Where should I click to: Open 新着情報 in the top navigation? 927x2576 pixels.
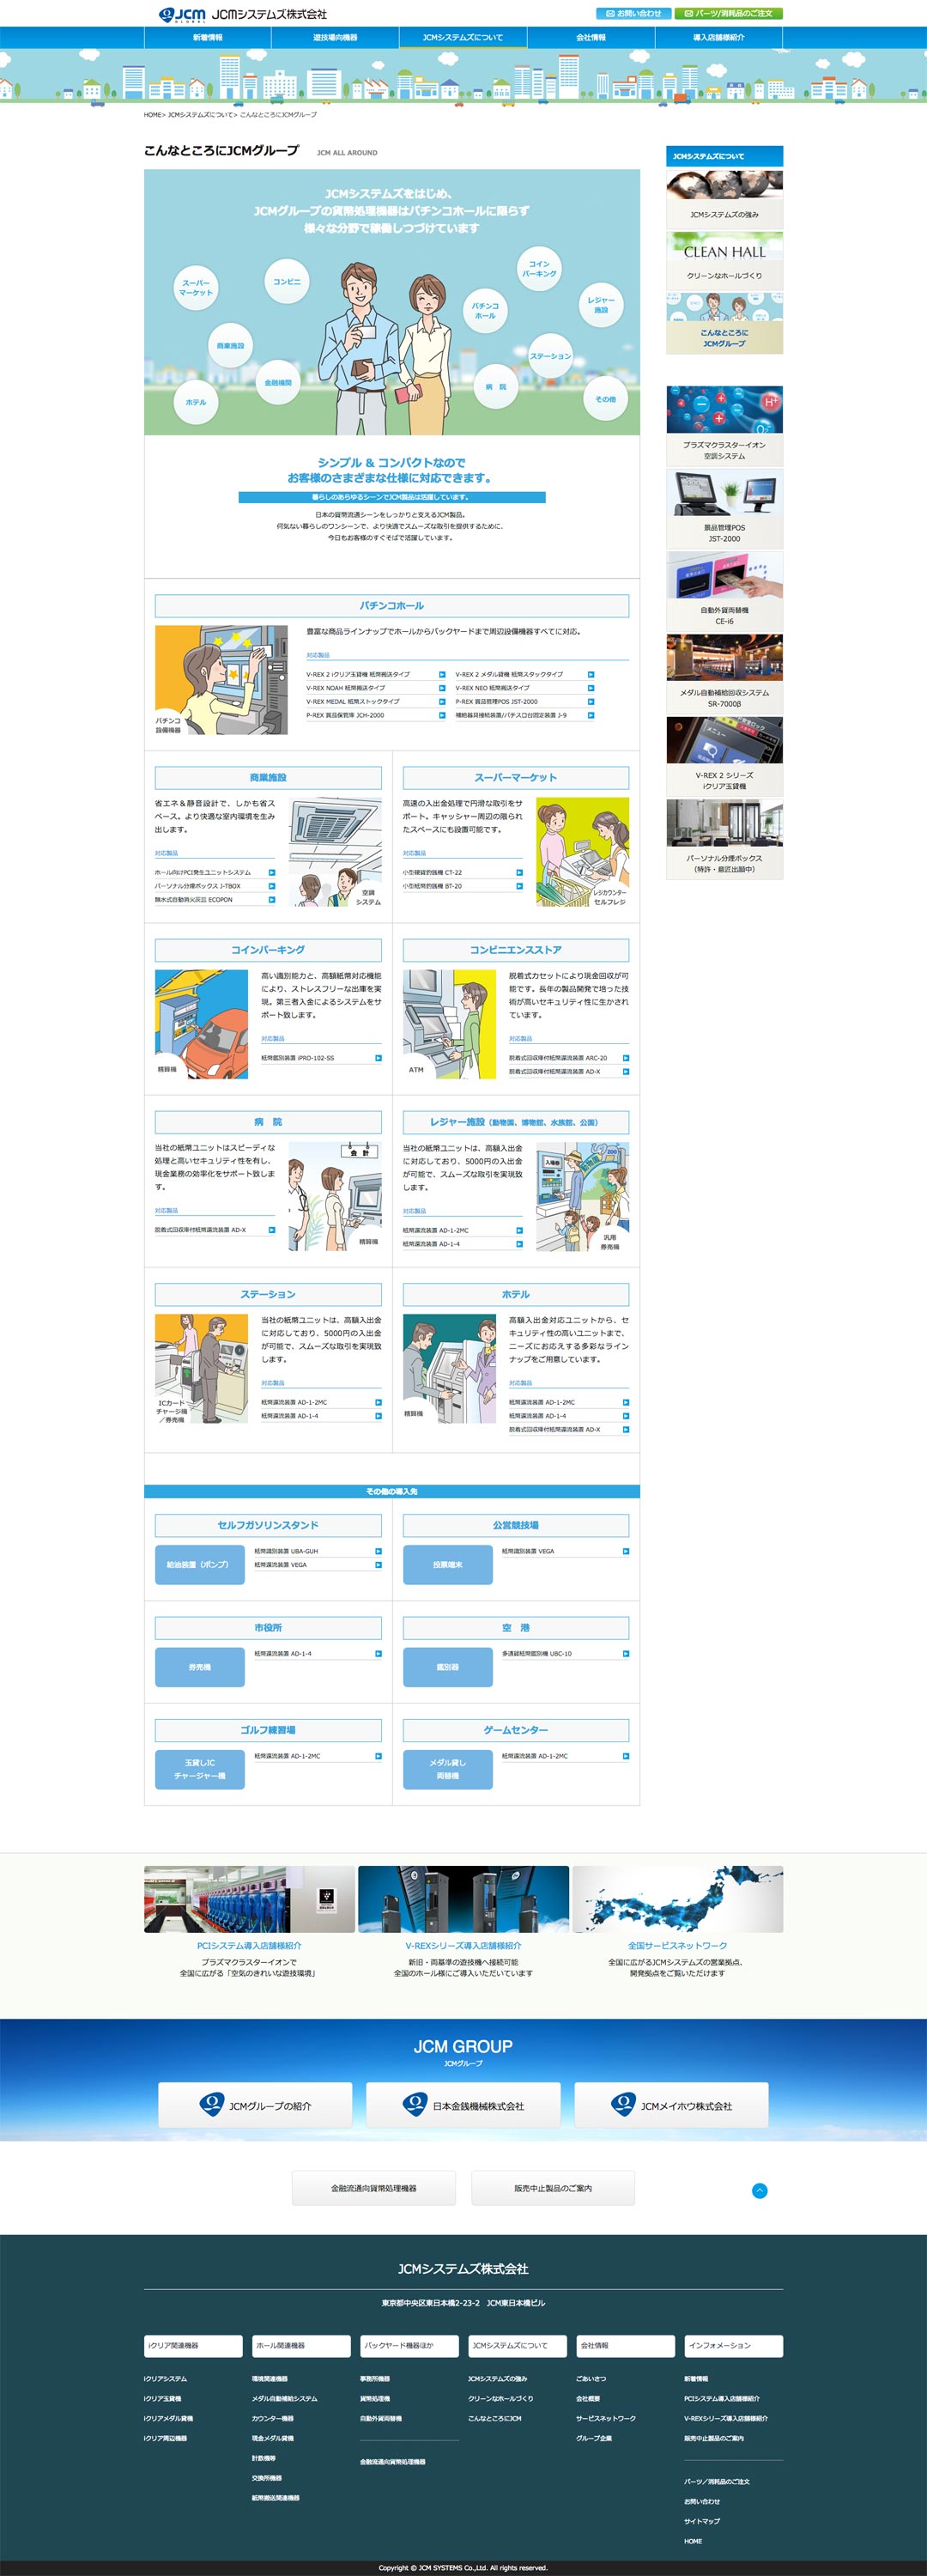(208, 38)
